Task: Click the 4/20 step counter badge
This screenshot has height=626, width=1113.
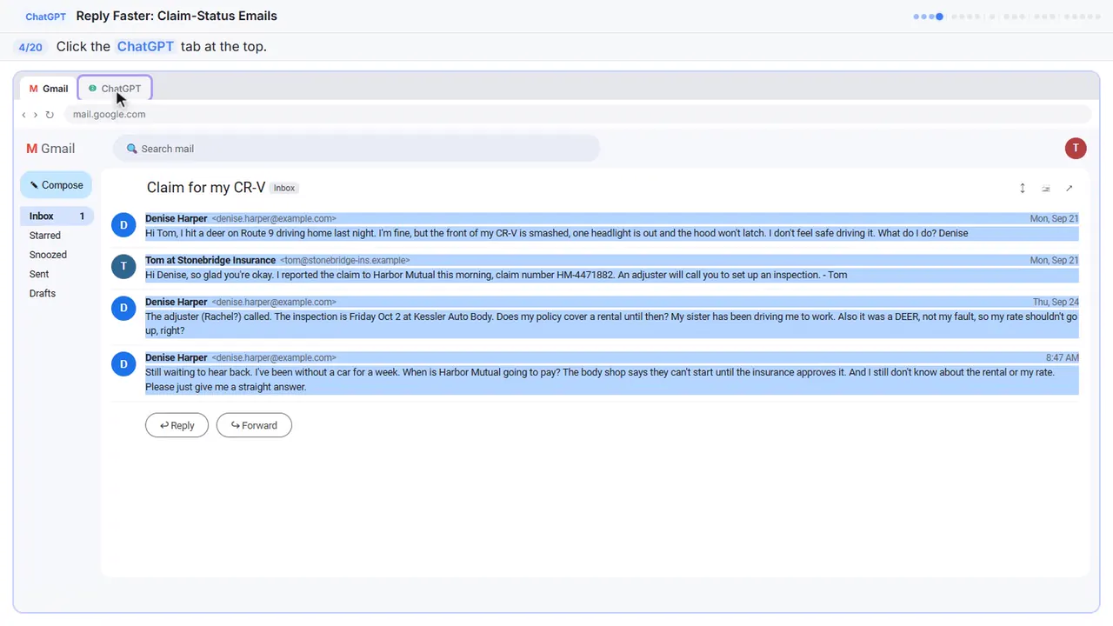Action: tap(30, 47)
